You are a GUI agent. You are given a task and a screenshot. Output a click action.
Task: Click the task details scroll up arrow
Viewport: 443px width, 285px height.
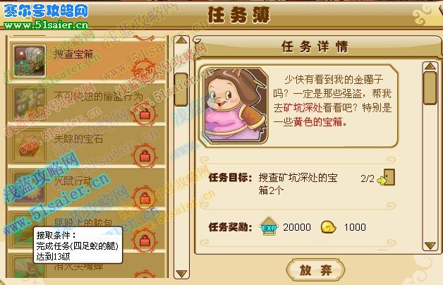point(430,66)
